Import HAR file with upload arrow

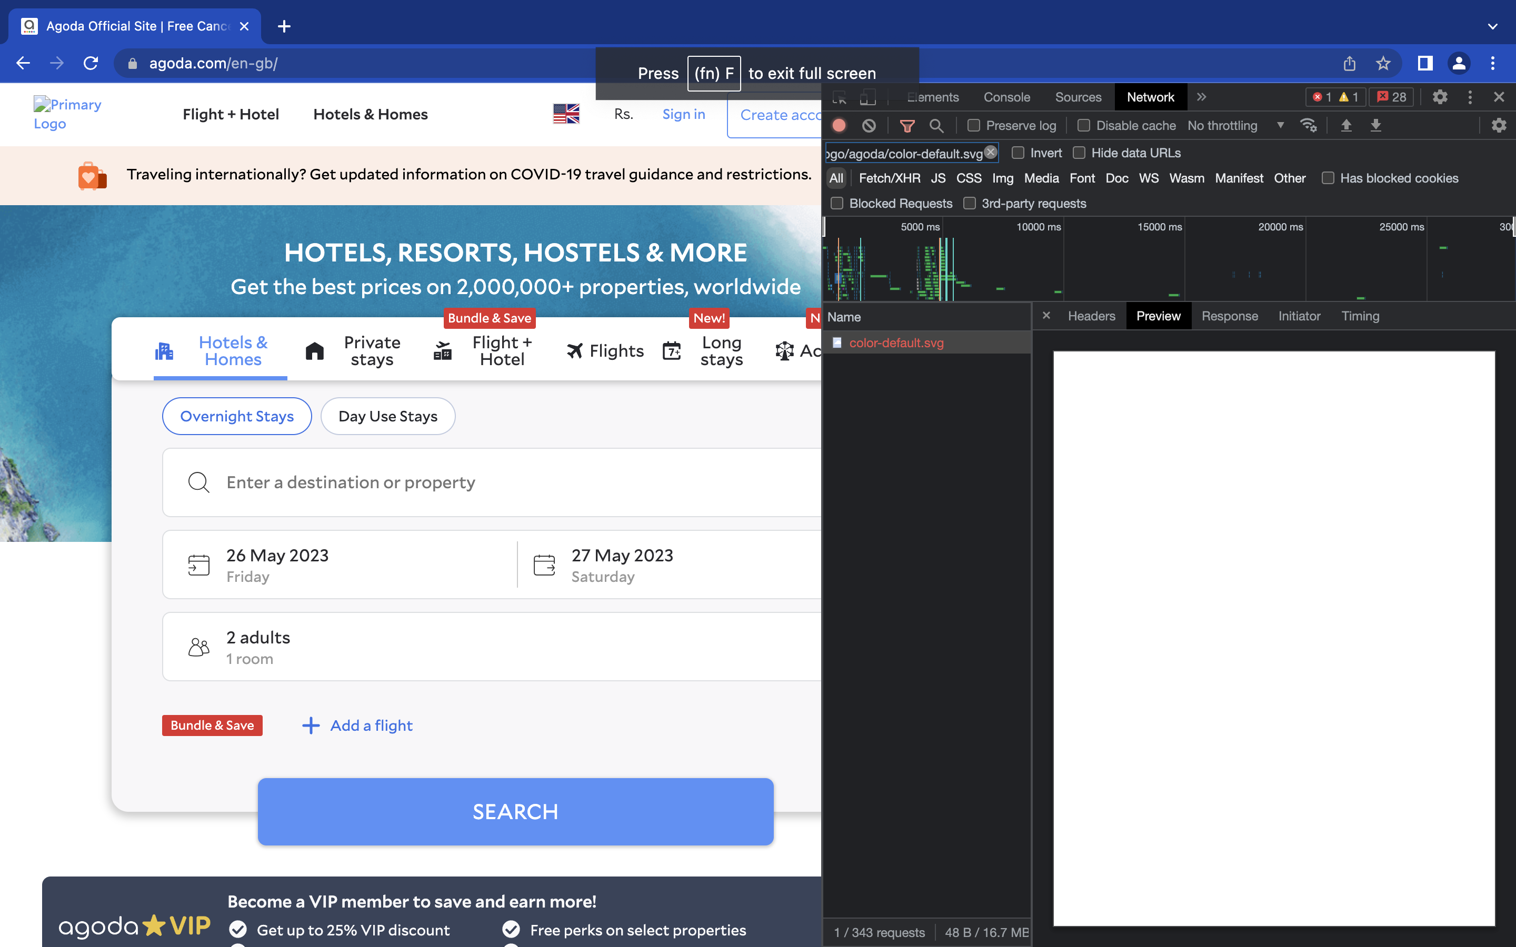[x=1345, y=125]
